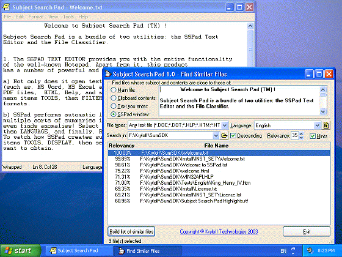This screenshot has height=257, width=342.
Task: Click the File Name column header
Action: (216, 146)
